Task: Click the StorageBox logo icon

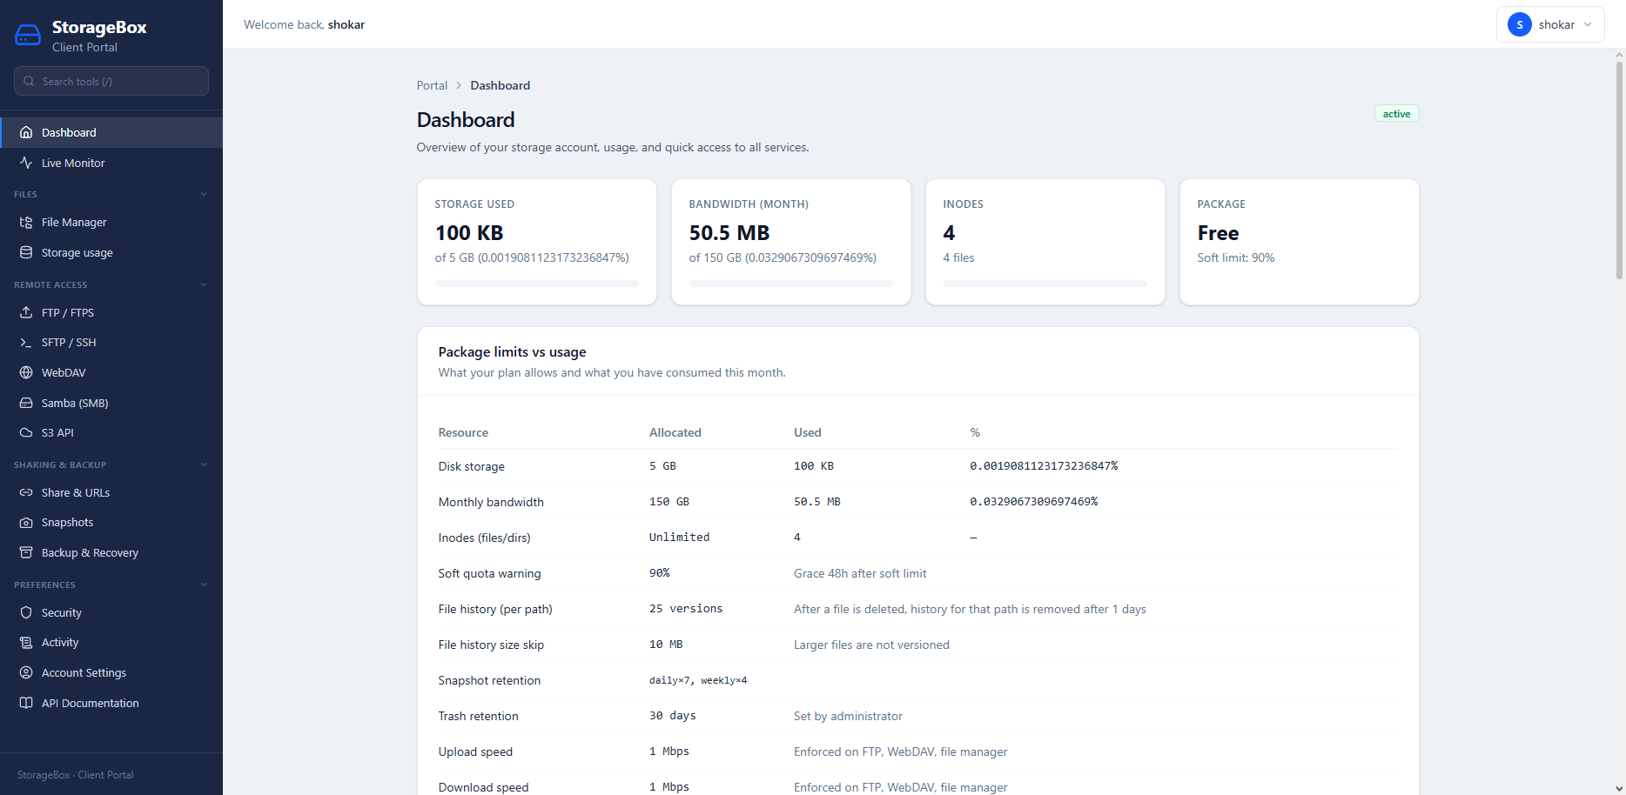Action: pos(28,35)
